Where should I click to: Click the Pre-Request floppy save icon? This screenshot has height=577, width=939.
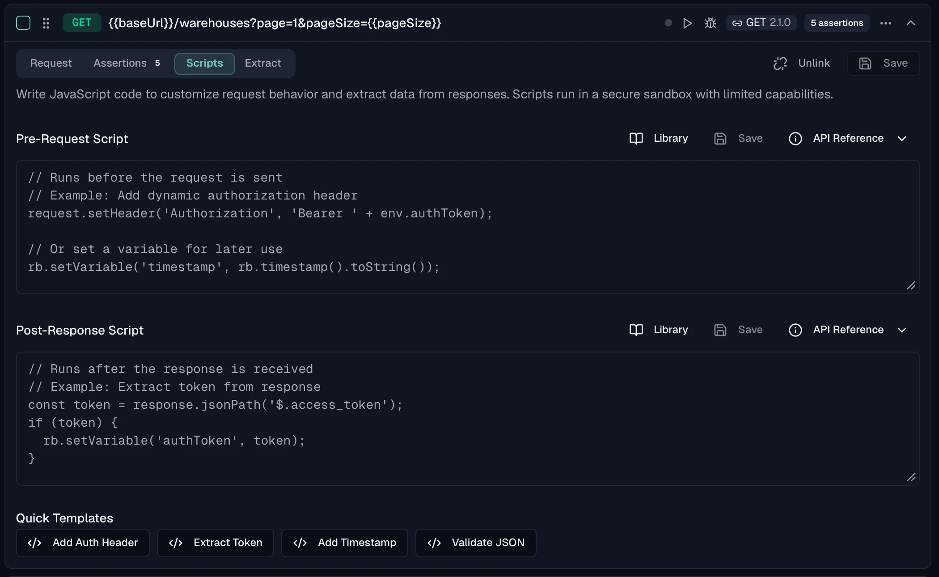tap(720, 139)
